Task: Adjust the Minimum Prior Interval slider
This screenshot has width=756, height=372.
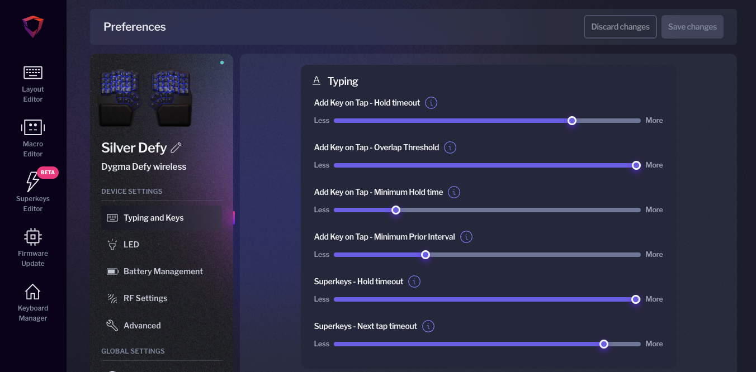Action: tap(426, 255)
